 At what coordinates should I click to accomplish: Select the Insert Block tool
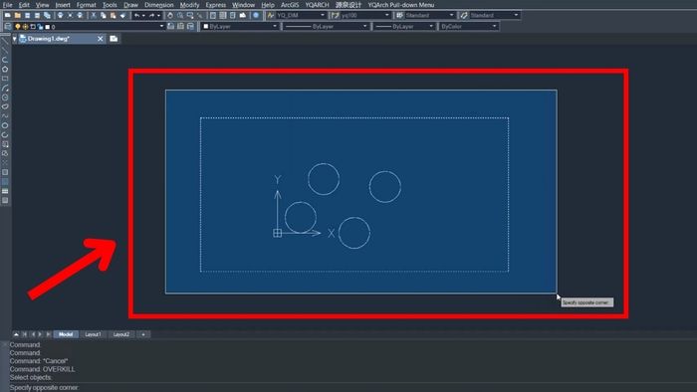[x=5, y=144]
